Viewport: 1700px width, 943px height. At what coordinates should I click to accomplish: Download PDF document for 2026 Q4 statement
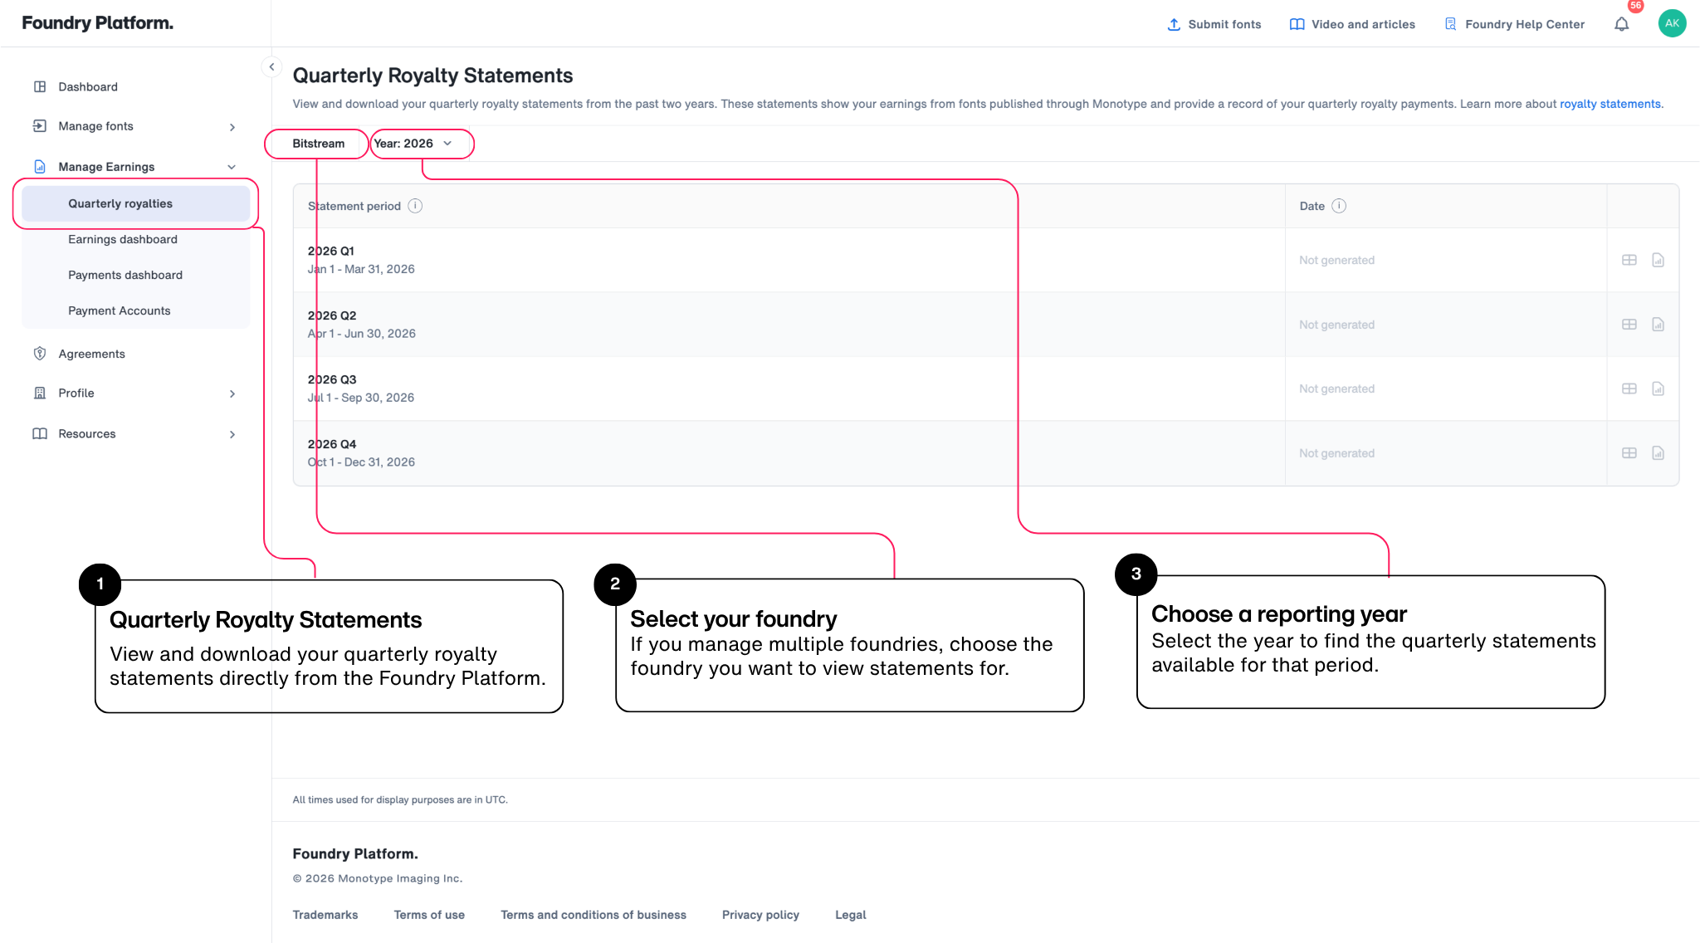pyautogui.click(x=1658, y=453)
